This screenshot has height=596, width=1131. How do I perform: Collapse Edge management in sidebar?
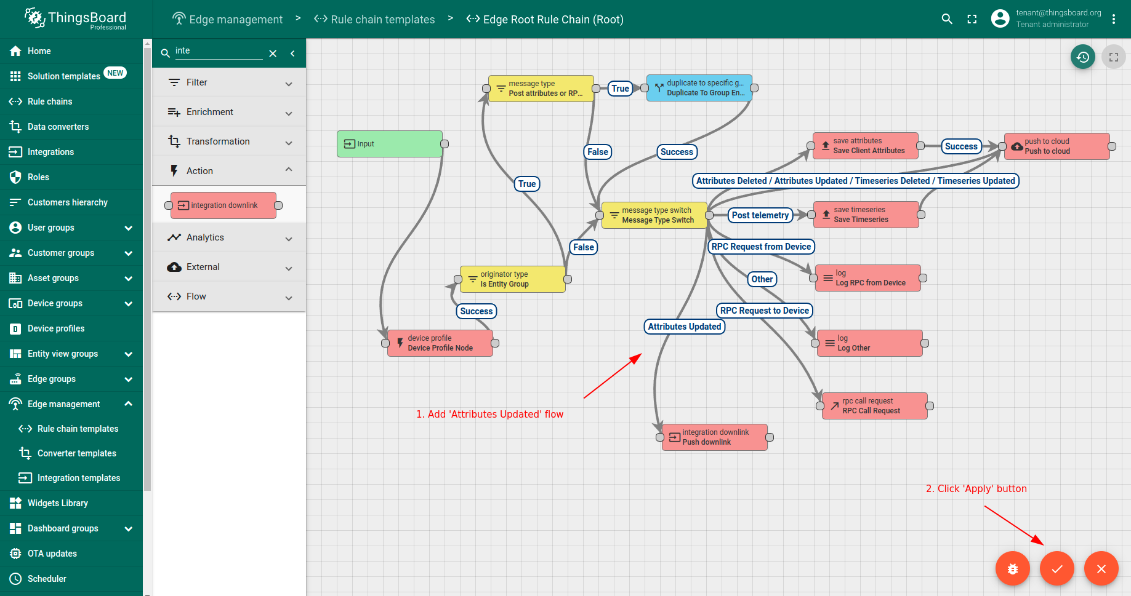coord(129,404)
